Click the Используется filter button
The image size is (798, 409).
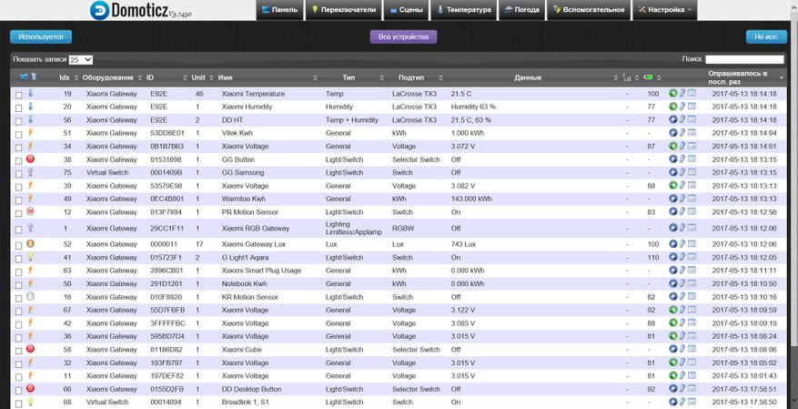(41, 36)
